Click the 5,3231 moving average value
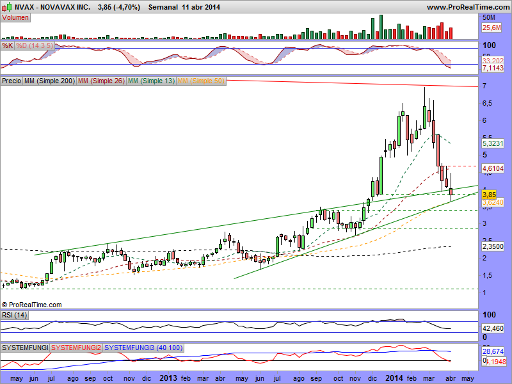This screenshot has height=384, width=512. pos(493,143)
